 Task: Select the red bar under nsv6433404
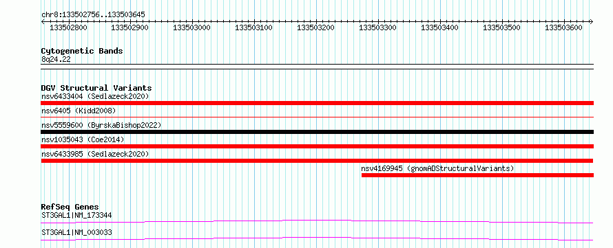pos(318,103)
